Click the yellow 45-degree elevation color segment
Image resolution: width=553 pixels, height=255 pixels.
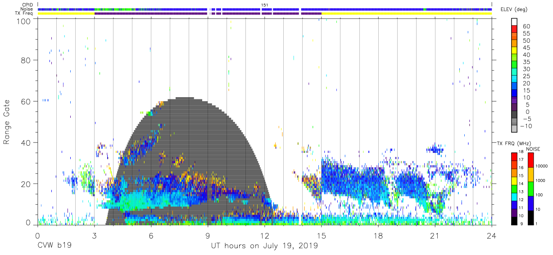514,50
